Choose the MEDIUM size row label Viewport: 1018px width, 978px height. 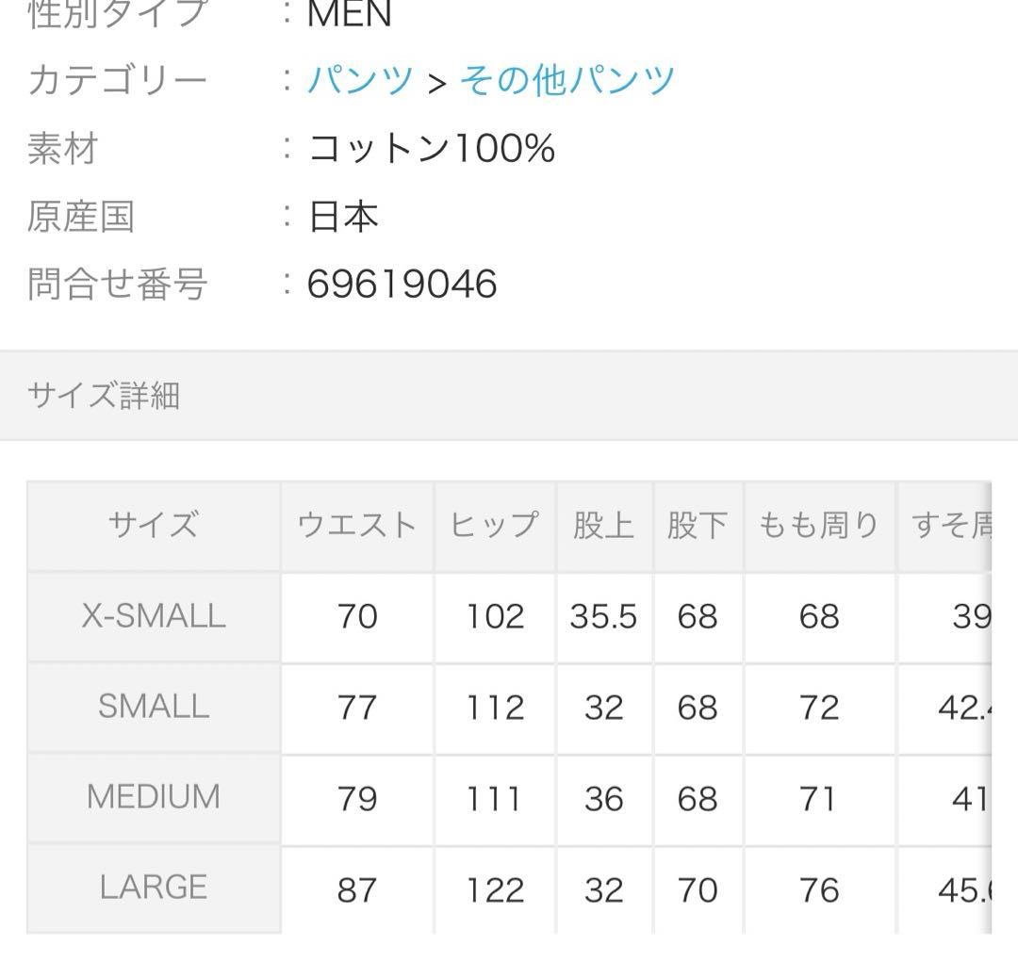click(154, 797)
